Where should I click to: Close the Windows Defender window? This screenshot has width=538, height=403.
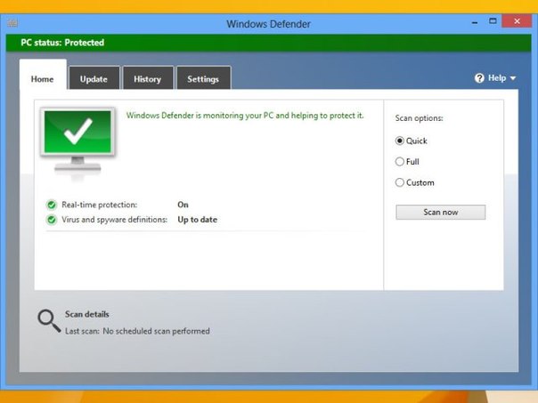point(517,21)
